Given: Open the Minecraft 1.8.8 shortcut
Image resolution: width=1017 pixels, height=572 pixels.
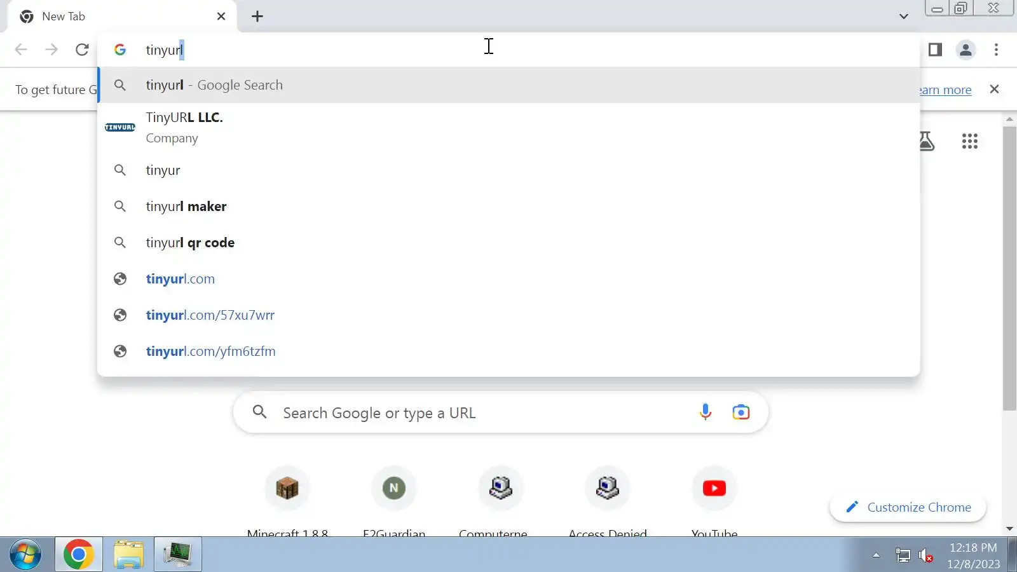Looking at the screenshot, I should [x=287, y=501].
